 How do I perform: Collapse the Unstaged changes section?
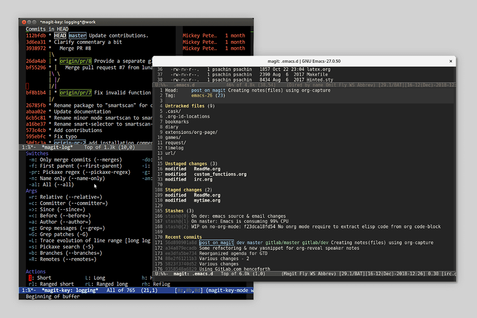(191, 163)
